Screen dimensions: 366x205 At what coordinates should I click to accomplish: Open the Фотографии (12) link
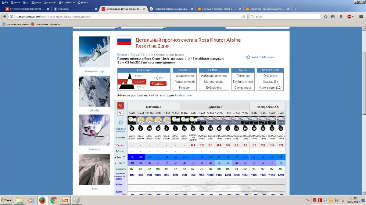pos(270,87)
